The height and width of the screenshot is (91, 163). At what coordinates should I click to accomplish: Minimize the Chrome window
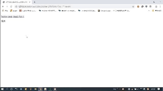(x=148, y=2)
